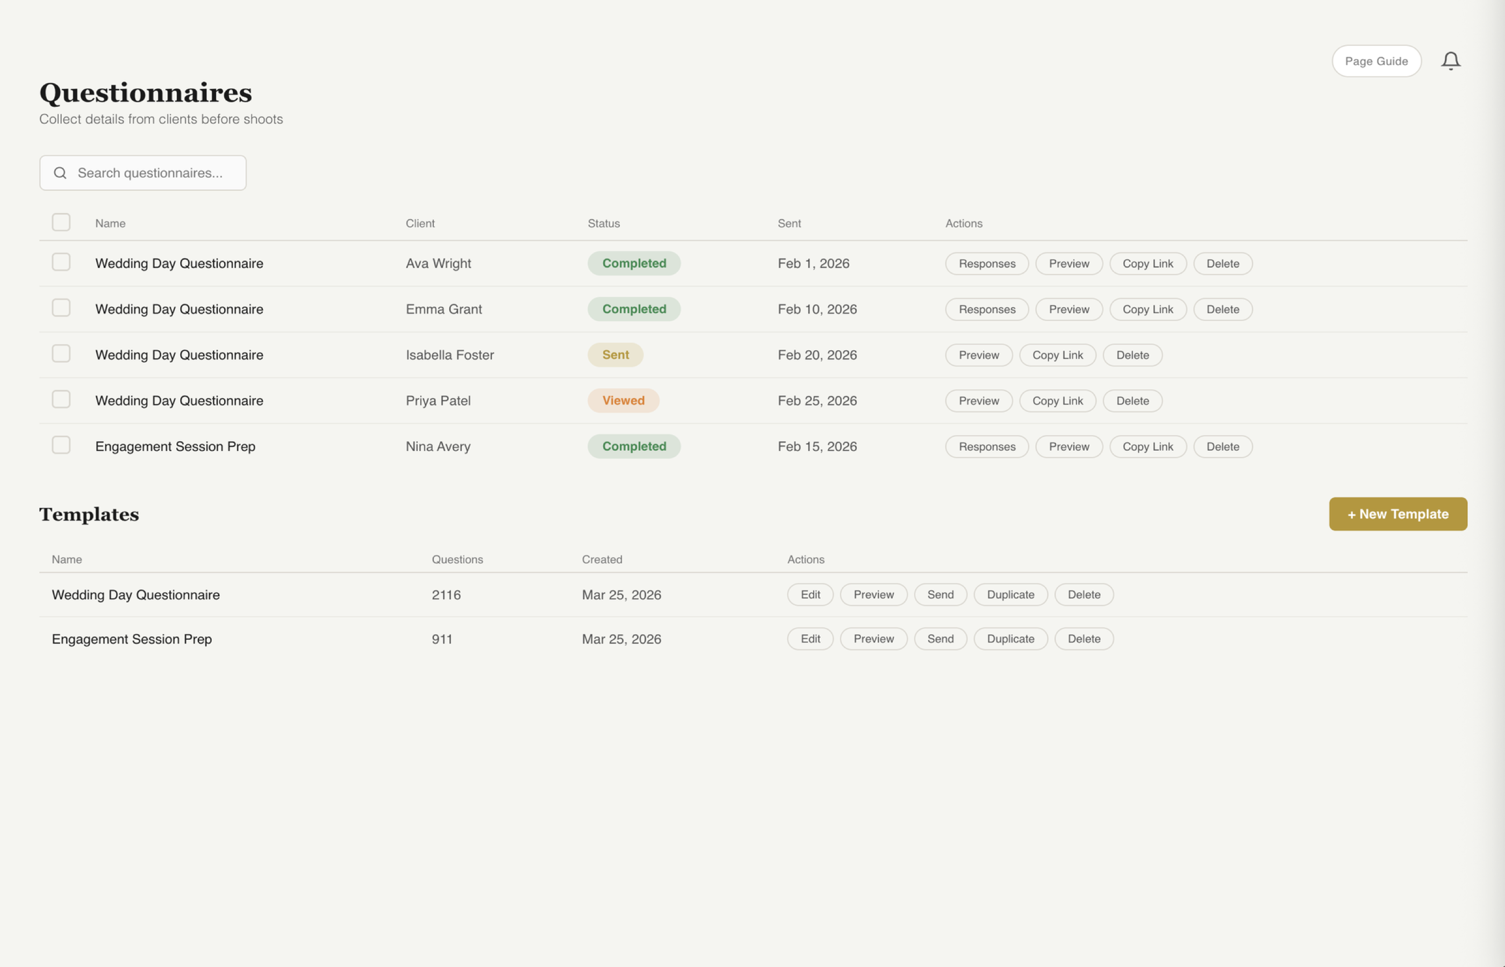This screenshot has width=1505, height=967.
Task: Copy Link for Isabella Foster's questionnaire
Action: pos(1057,355)
